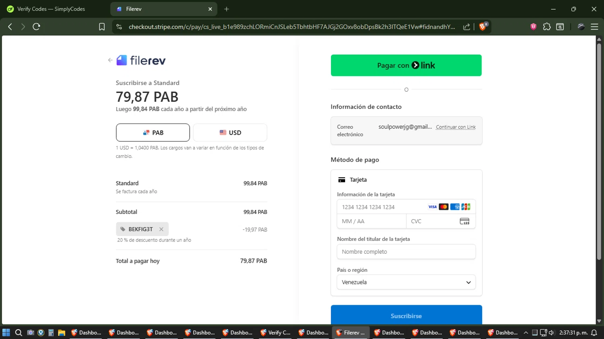Bookmark this page with the bookmark icon

click(102, 27)
